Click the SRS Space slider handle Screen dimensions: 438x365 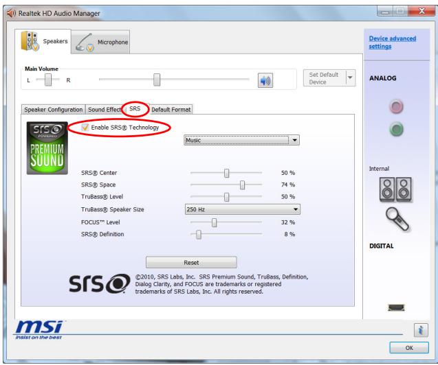pos(242,185)
